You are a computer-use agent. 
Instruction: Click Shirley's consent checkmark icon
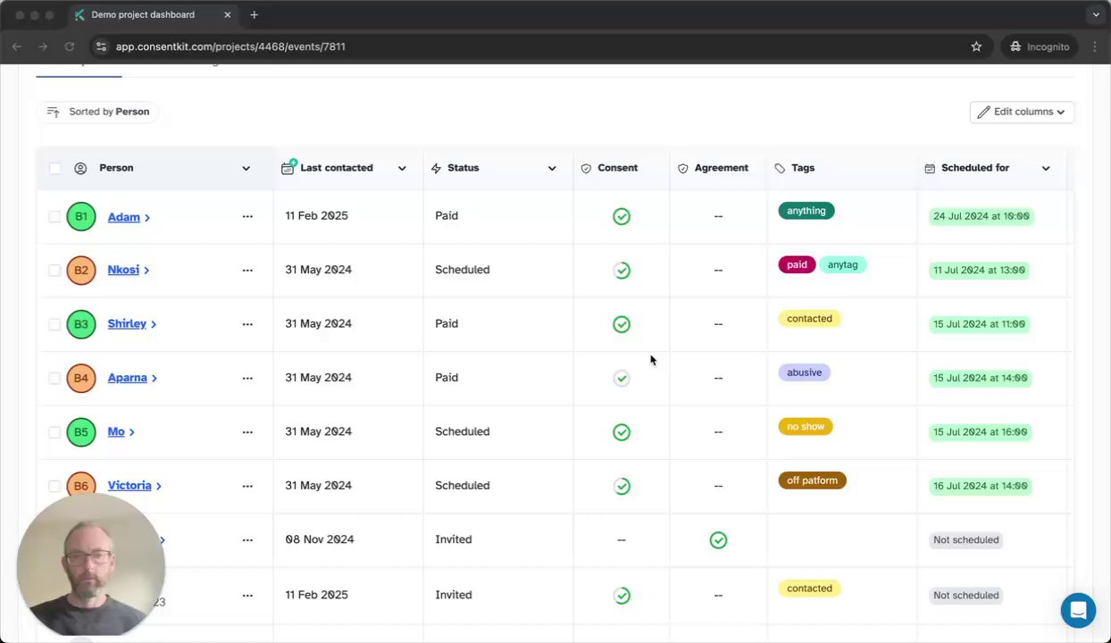[622, 324]
